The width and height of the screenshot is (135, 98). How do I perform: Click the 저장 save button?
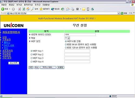click(x=31, y=67)
